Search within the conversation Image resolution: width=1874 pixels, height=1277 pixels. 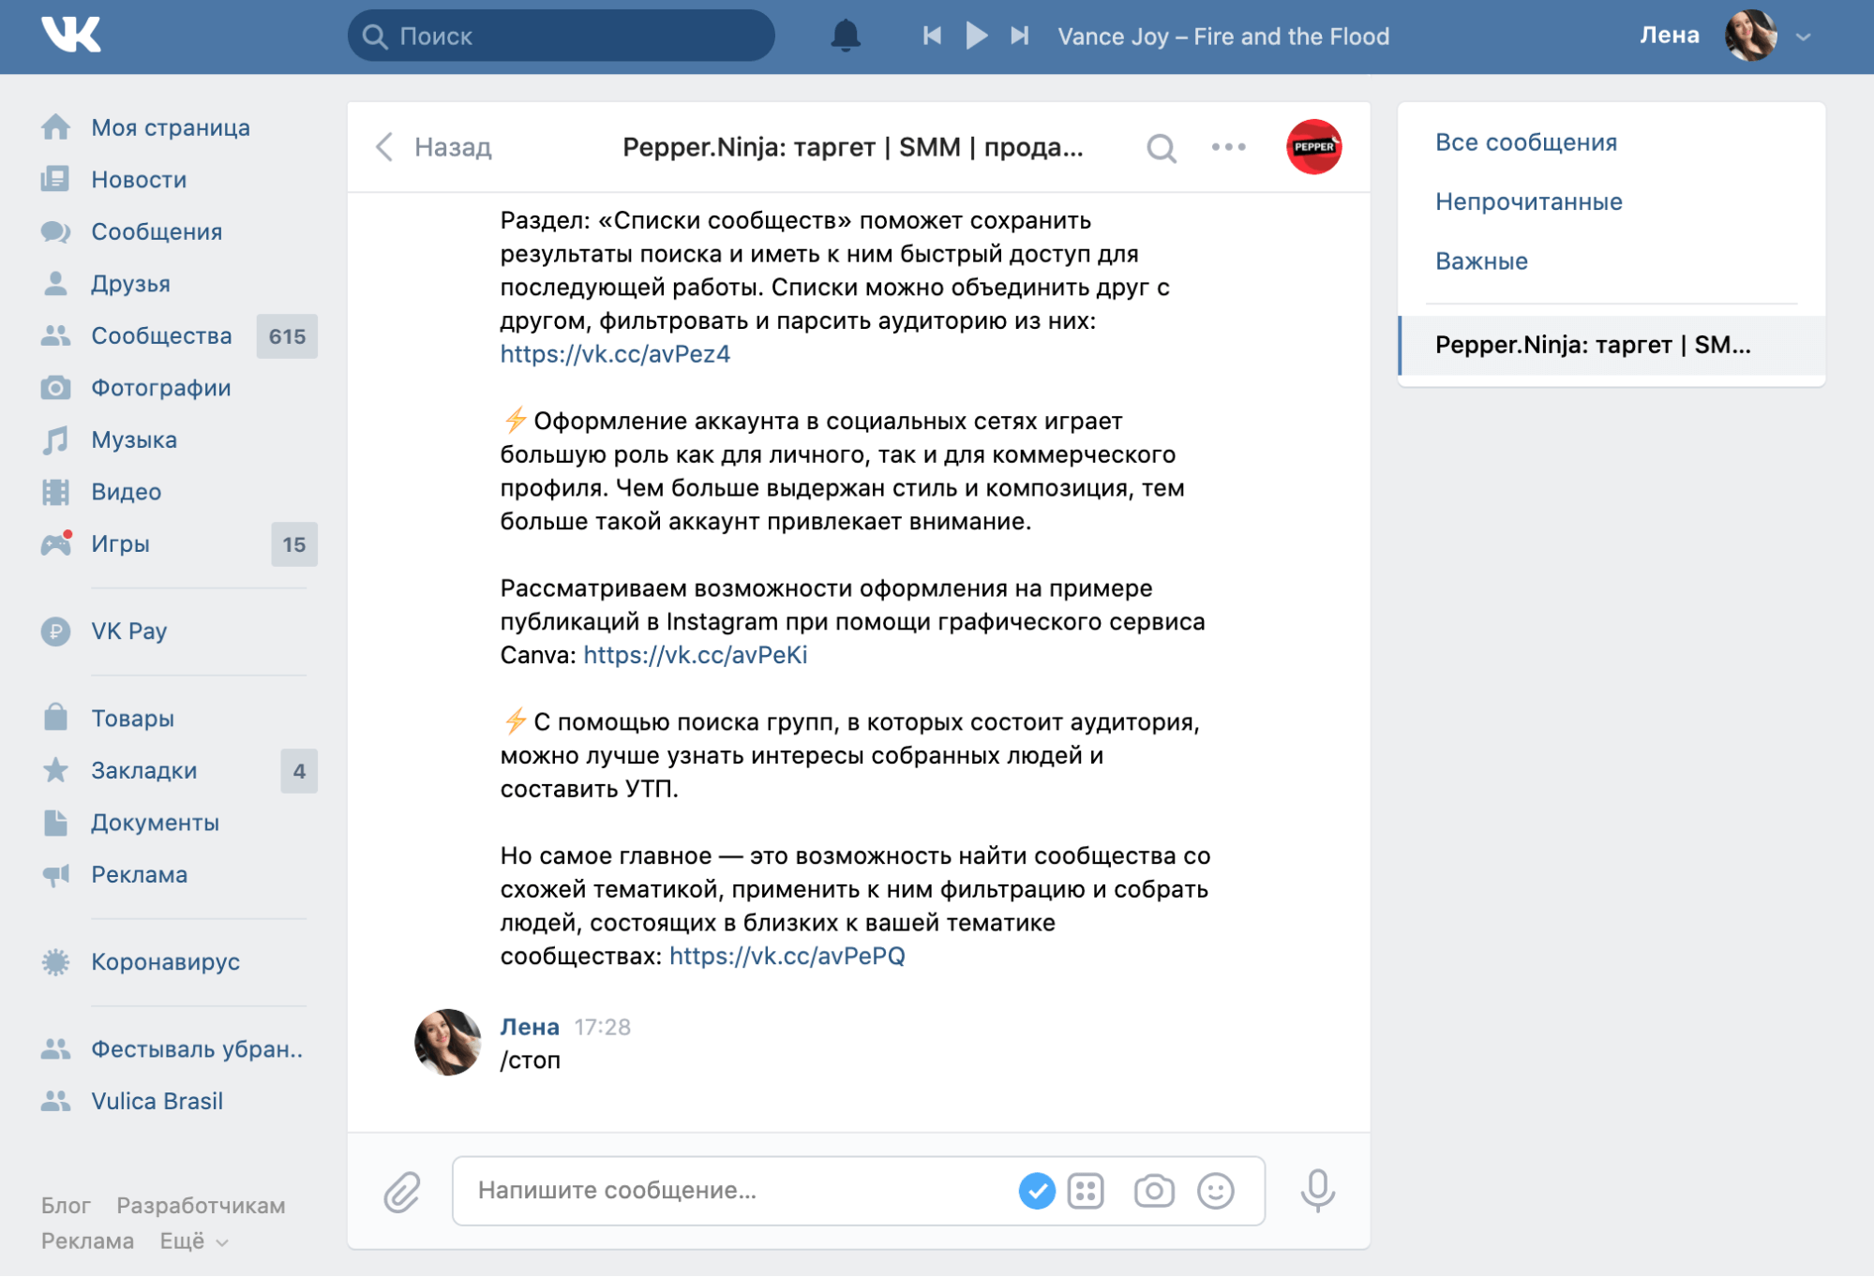click(x=1161, y=147)
